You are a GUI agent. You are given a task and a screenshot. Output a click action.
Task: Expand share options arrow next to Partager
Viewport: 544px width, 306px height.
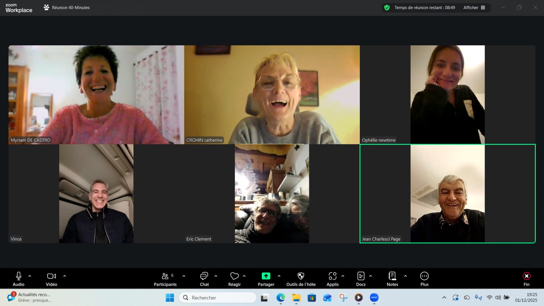pyautogui.click(x=279, y=276)
